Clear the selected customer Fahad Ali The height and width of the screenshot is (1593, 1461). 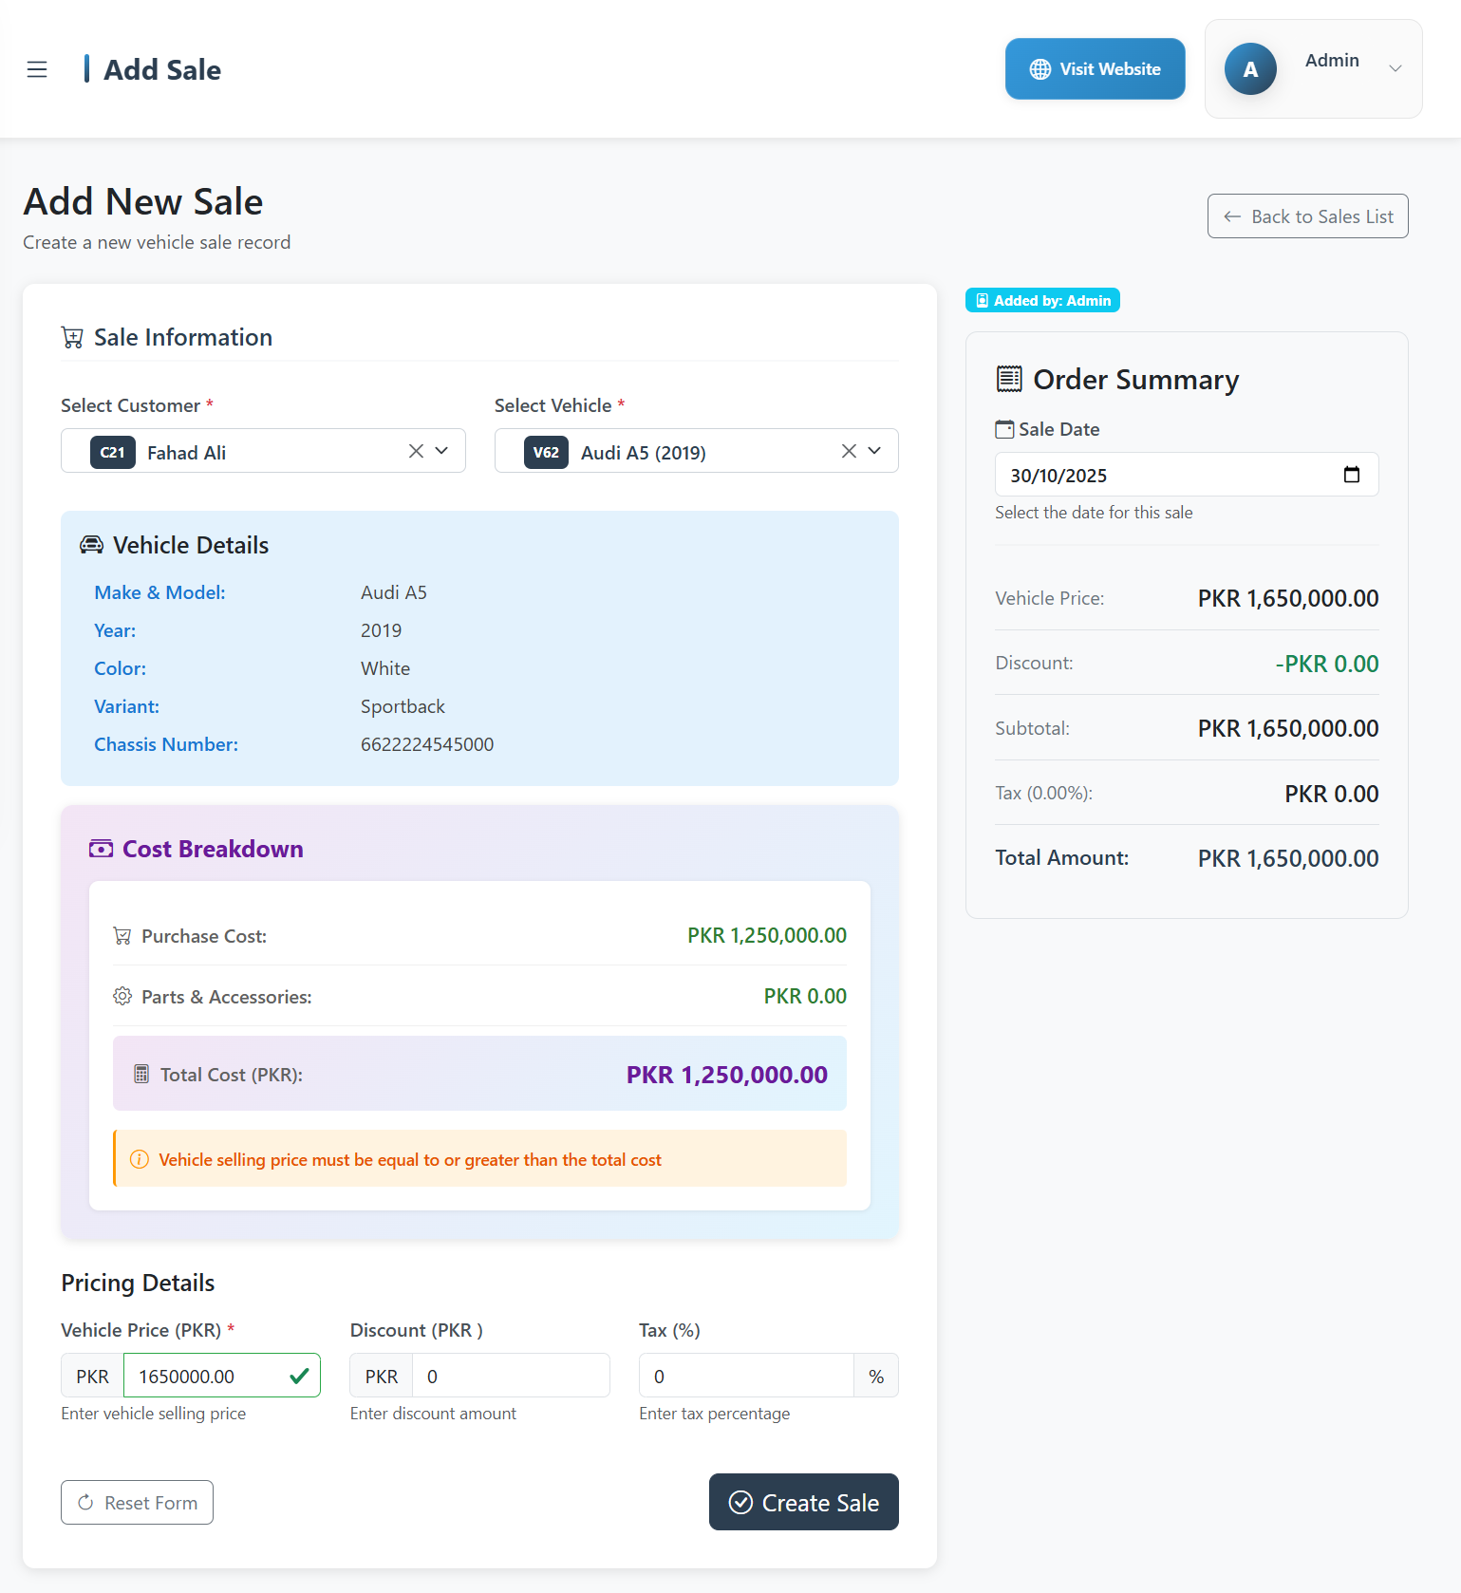tap(416, 451)
